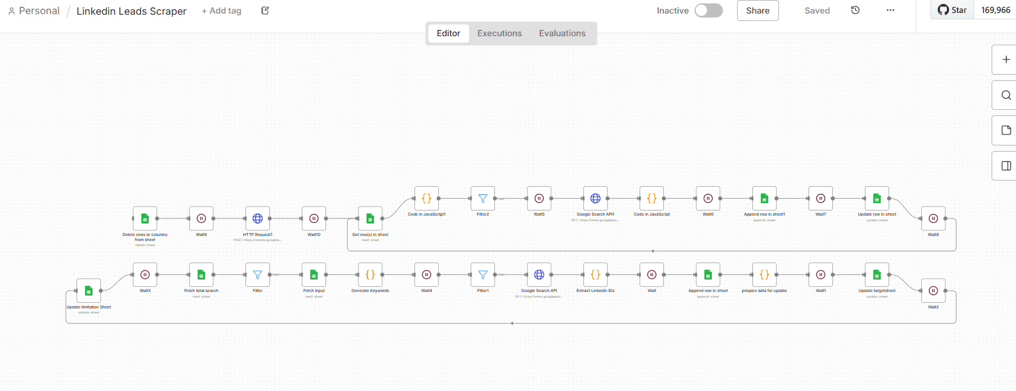The image size is (1016, 391).
Task: Select the Code in JavaScript1 node
Action: (426, 199)
